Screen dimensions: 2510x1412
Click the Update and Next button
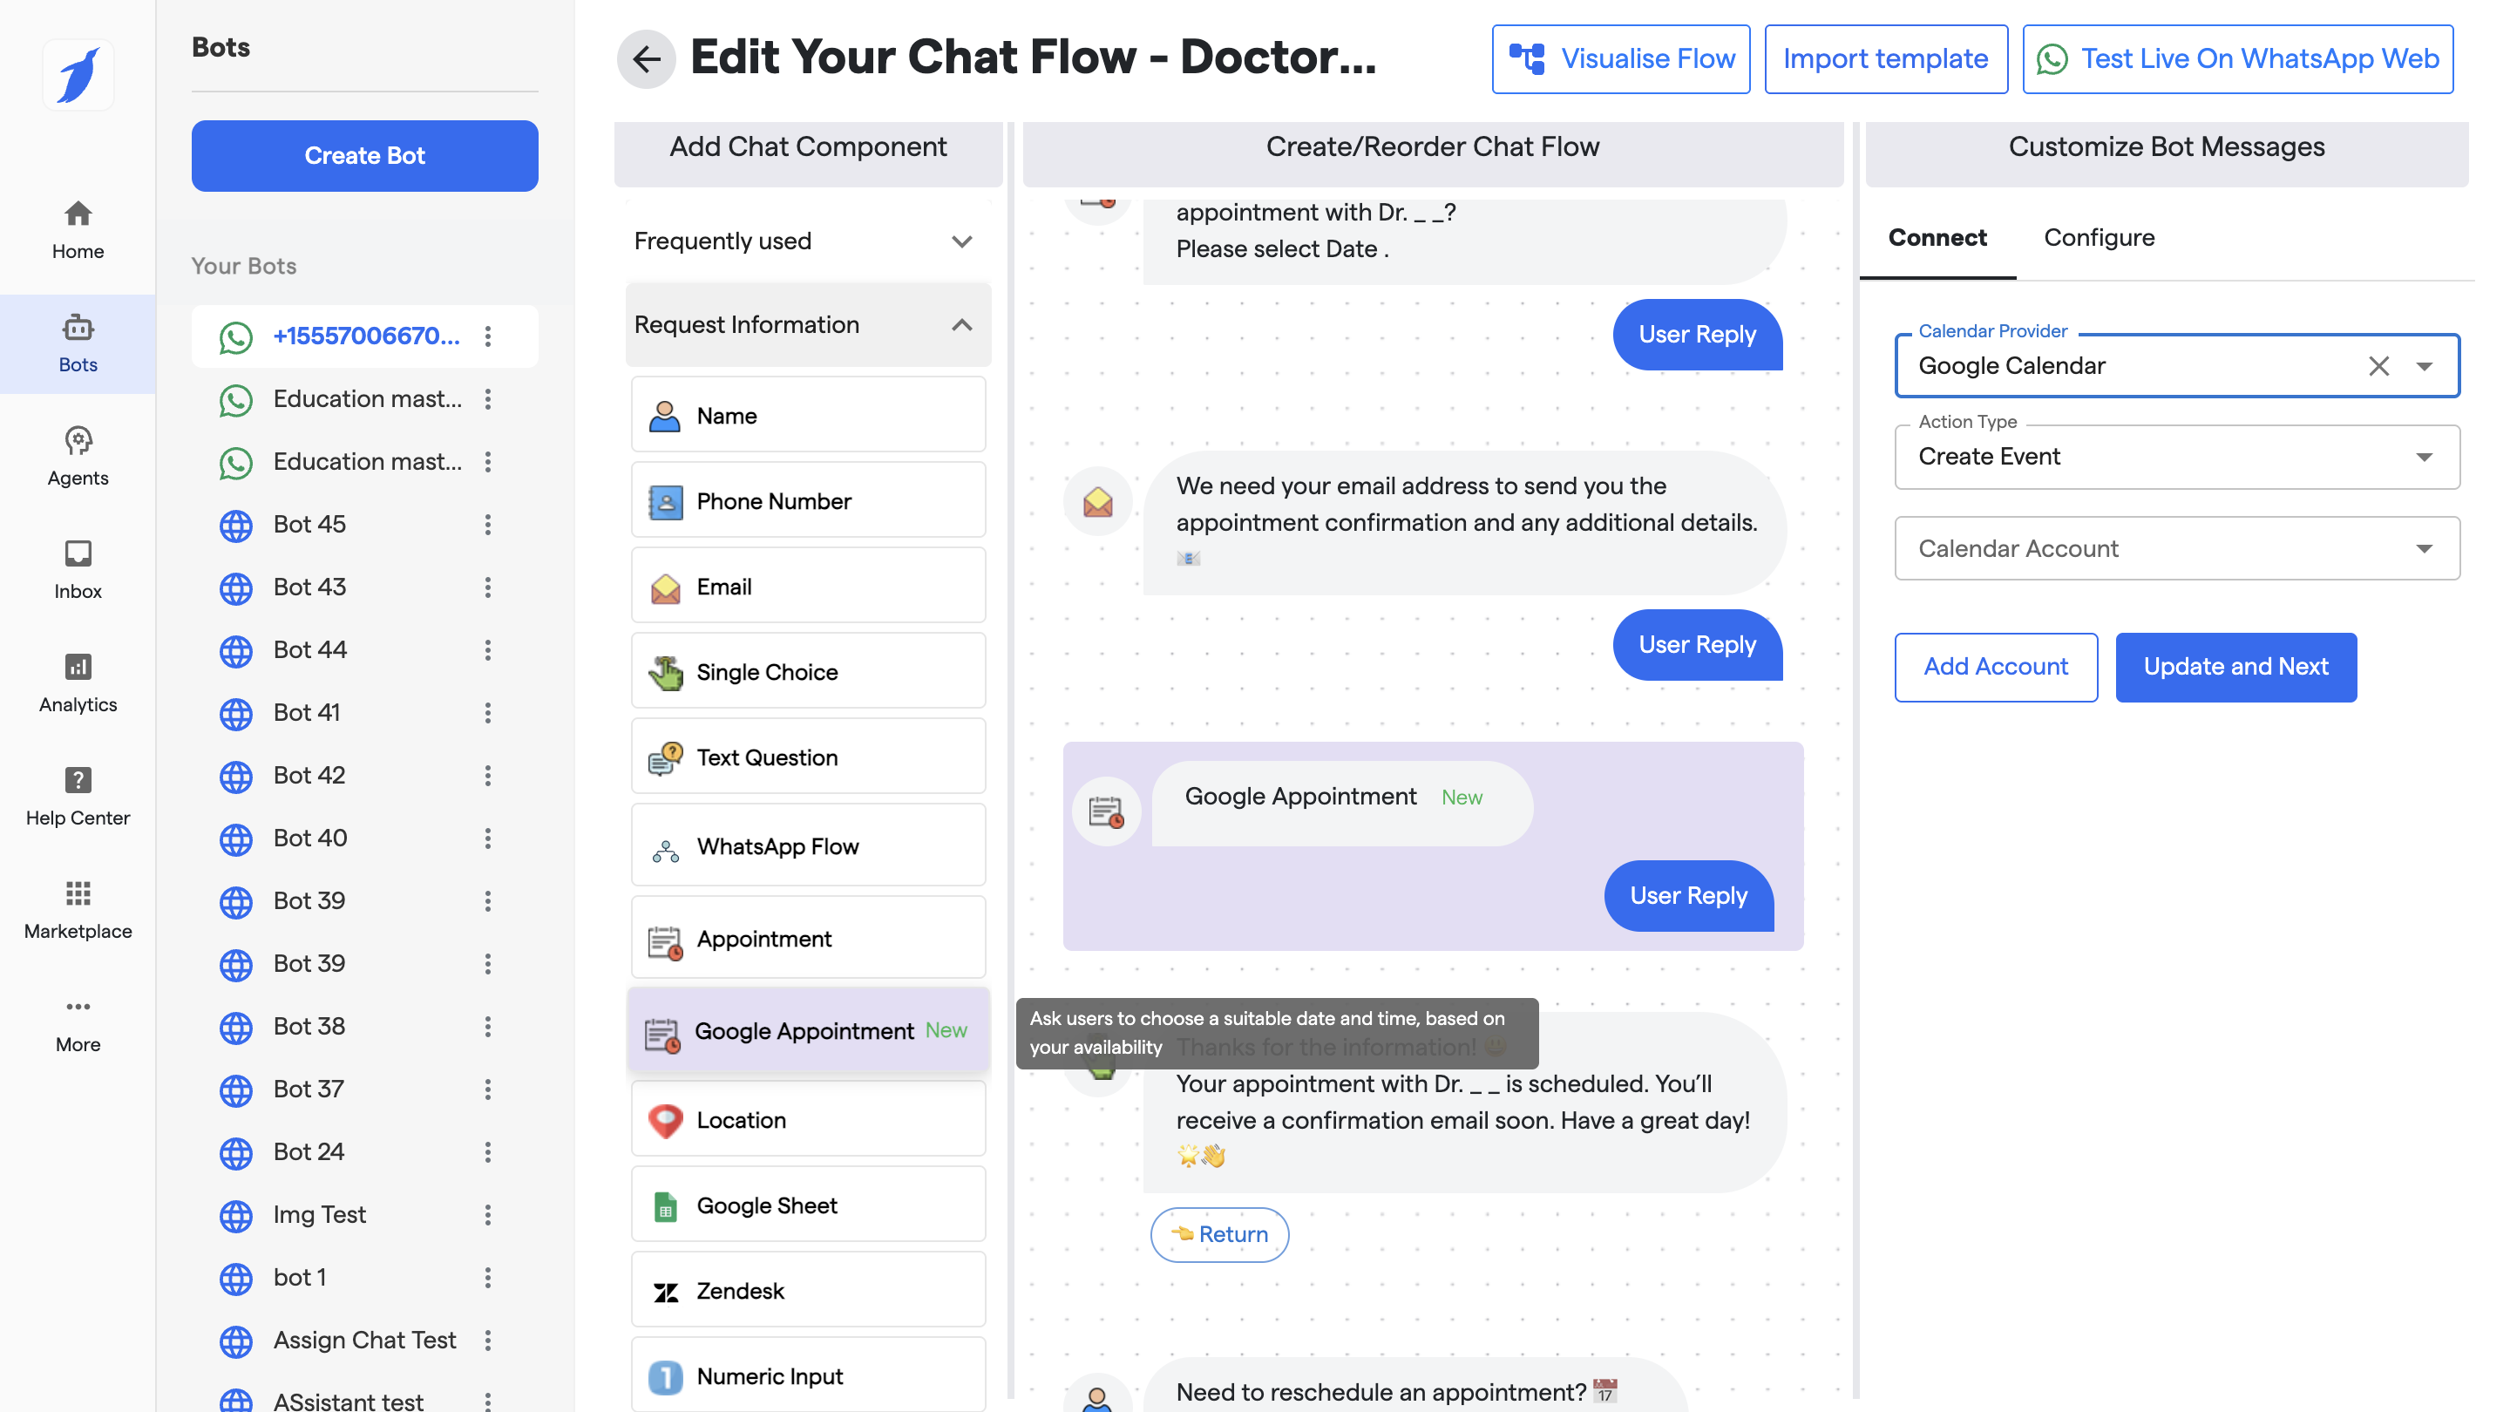[2235, 667]
